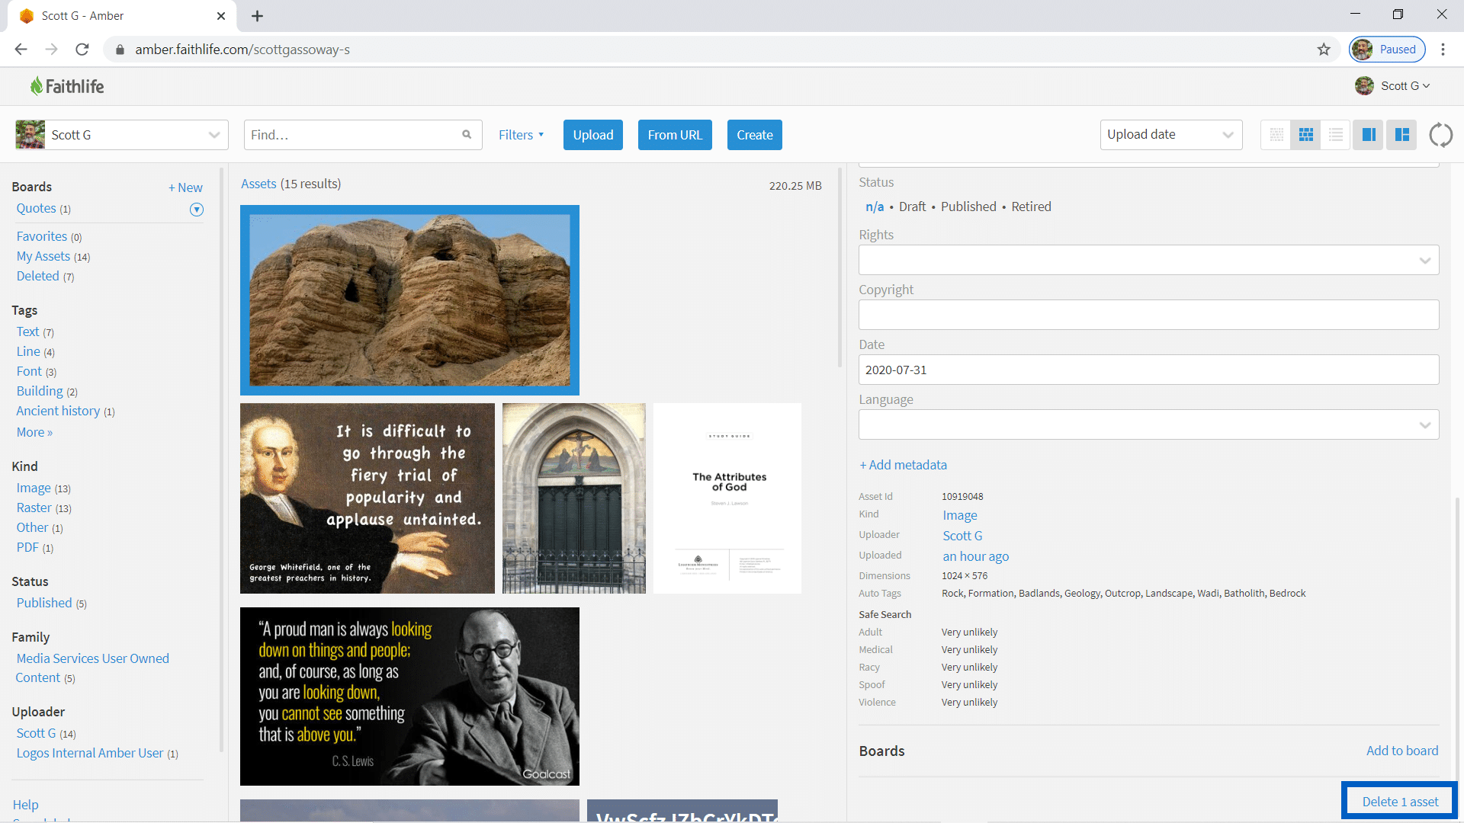Close the Scott G - Amber tab
This screenshot has height=823, width=1464.
click(221, 16)
